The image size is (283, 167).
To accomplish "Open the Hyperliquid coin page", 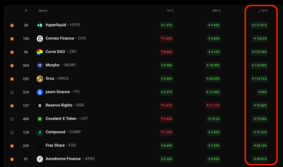I will 56,25.
